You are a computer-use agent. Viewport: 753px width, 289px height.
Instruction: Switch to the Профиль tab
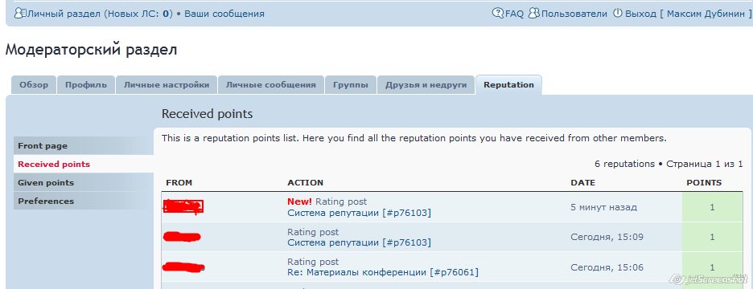click(x=86, y=85)
